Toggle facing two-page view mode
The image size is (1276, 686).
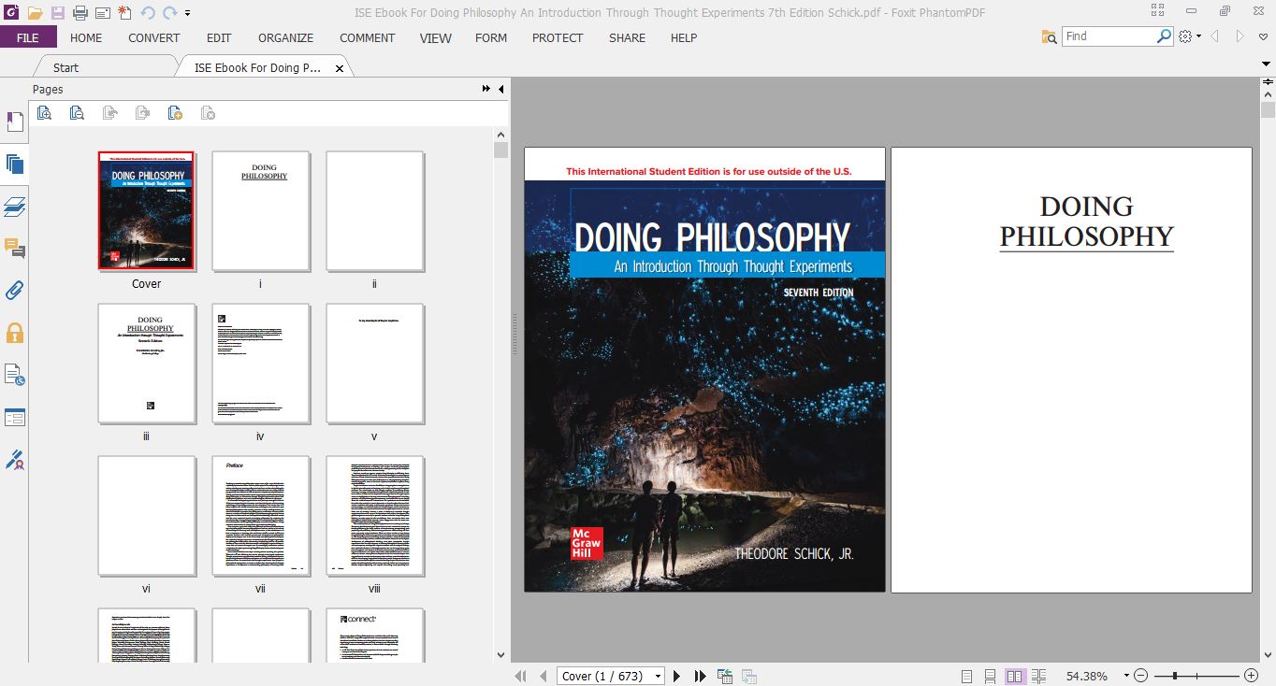pos(1015,676)
